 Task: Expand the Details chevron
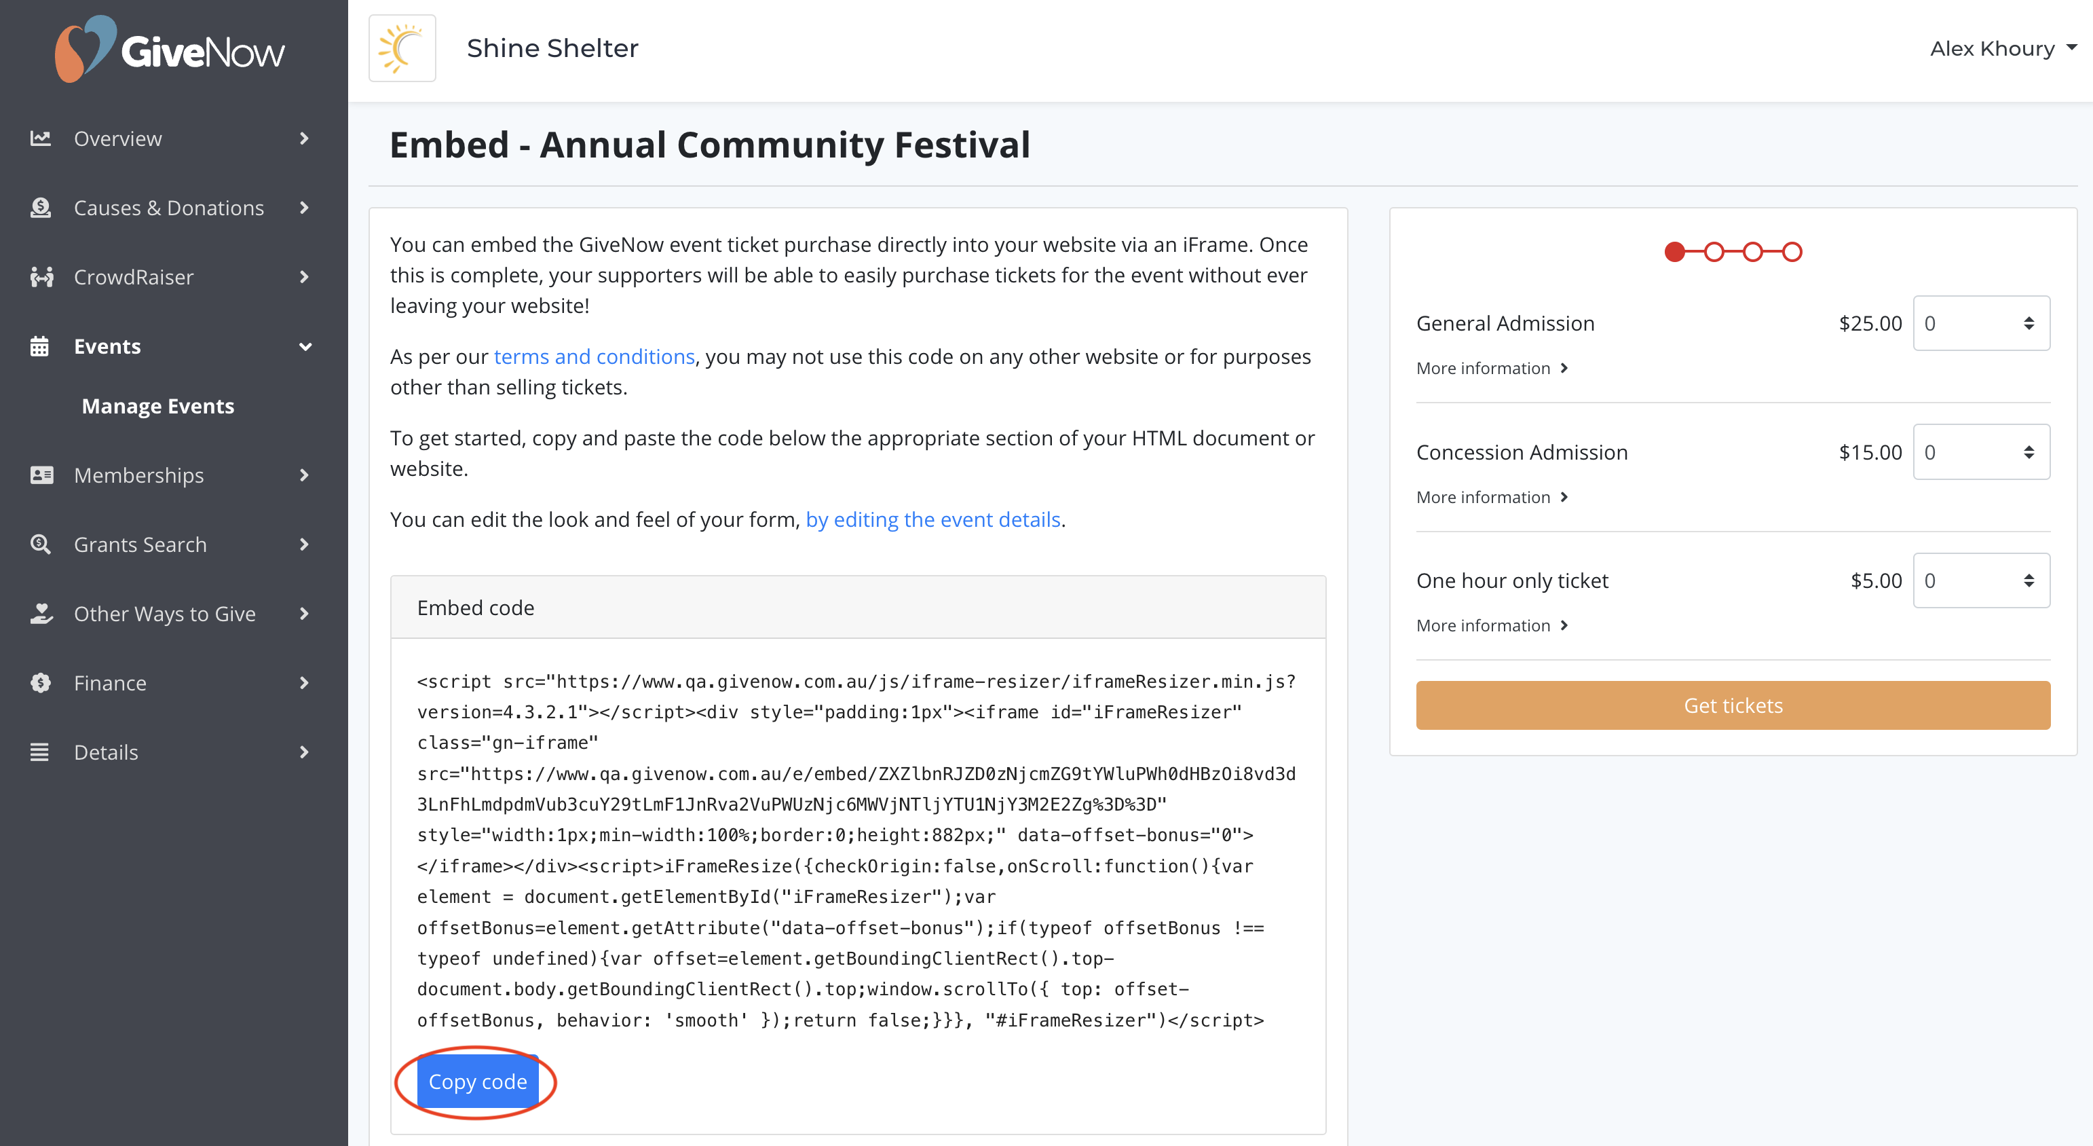coord(304,753)
